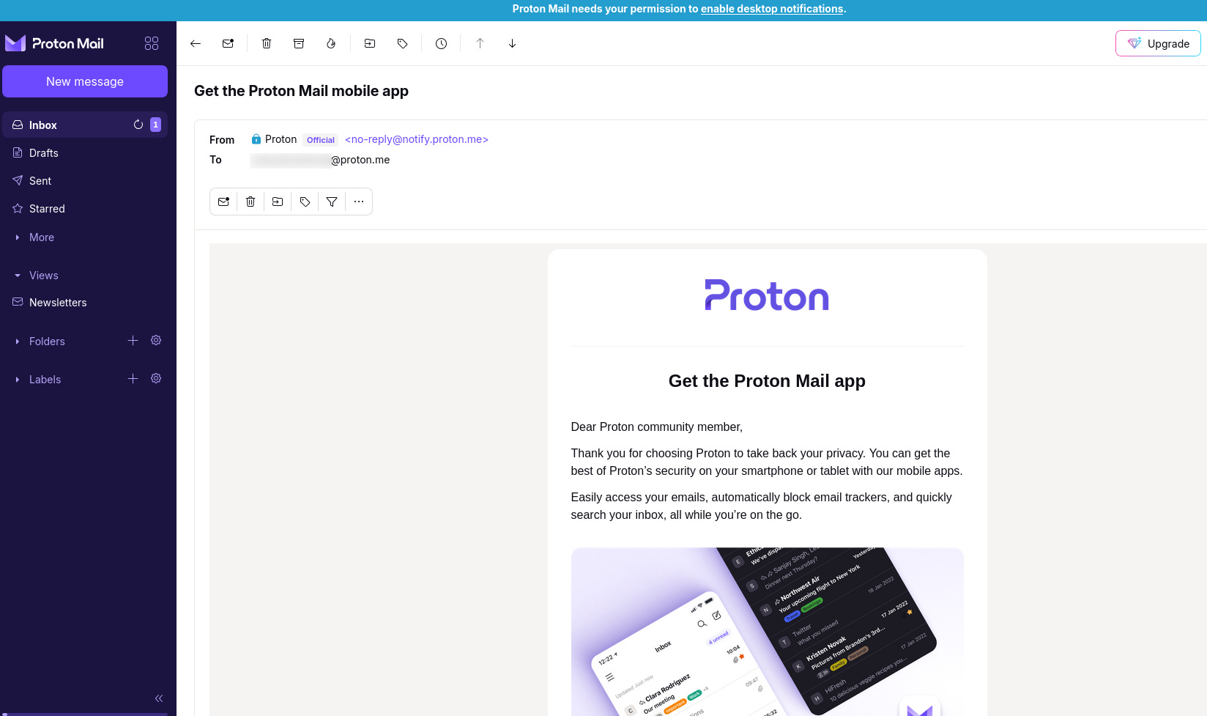Go to next message down arrow

point(512,43)
